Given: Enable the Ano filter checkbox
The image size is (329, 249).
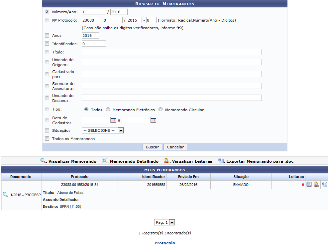Looking at the screenshot, I should click(47, 36).
